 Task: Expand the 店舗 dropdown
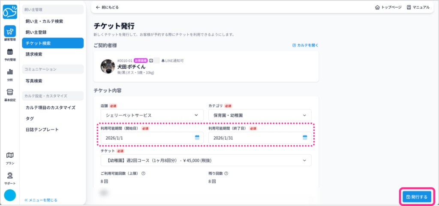[x=152, y=115]
